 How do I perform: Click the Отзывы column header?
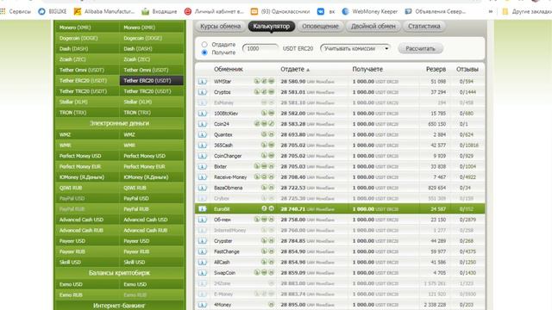click(467, 69)
